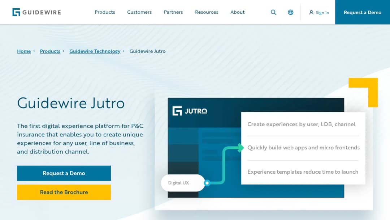Click header Request a Demo button

pos(363,12)
